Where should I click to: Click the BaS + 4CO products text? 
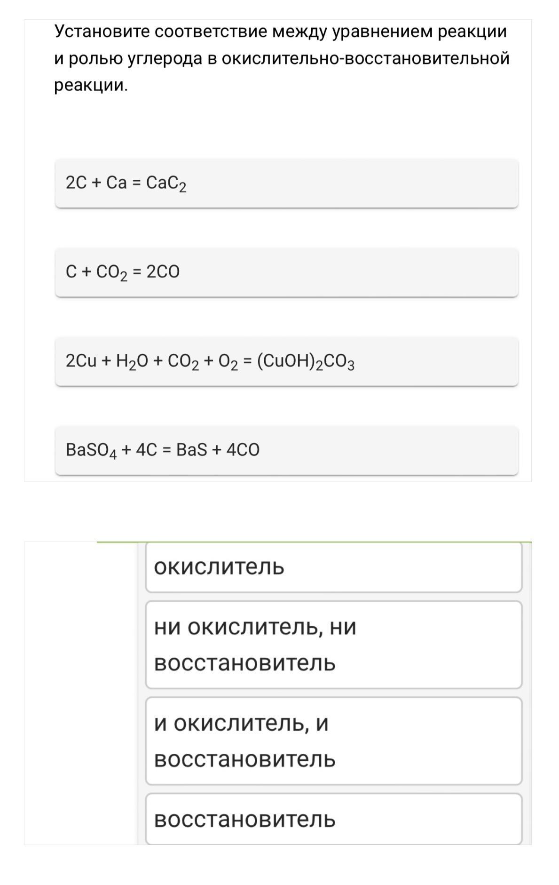point(218,450)
